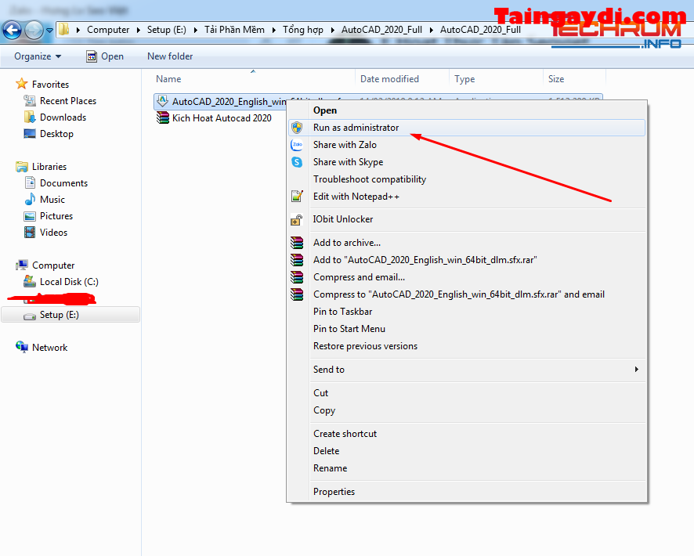Screen dimensions: 694x556
Task: Select the AutoCAD_2020_English installer file icon
Action: click(x=162, y=101)
